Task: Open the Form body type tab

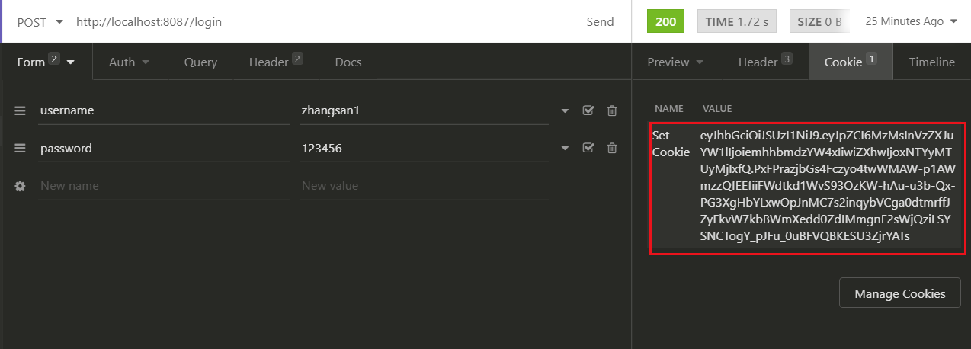Action: click(46, 62)
